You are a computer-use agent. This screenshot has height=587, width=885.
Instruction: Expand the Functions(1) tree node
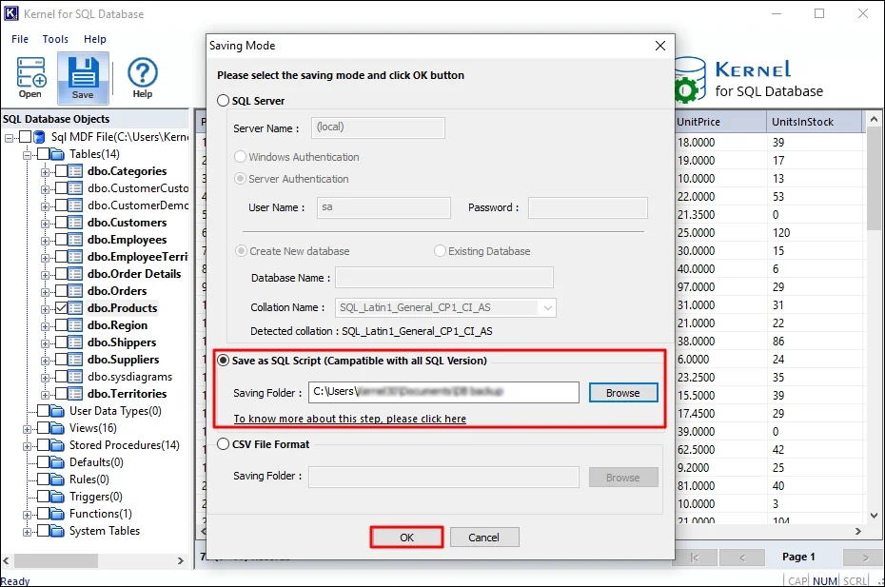[x=28, y=514]
